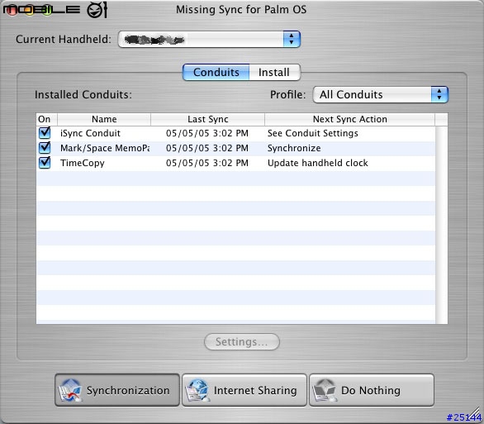This screenshot has width=484, height=424.
Task: Switch to the Install tab
Action: [274, 72]
